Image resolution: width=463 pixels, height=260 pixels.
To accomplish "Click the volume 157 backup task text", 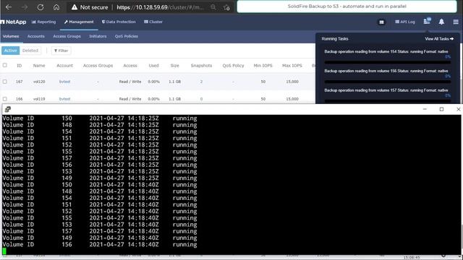I will pos(386,90).
